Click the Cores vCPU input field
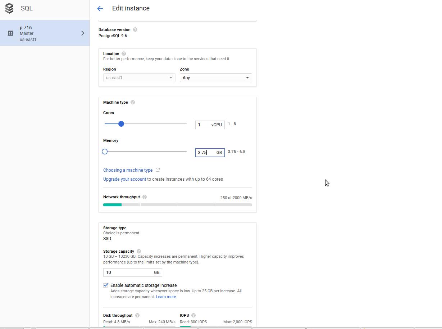The width and height of the screenshot is (442, 329). (x=210, y=125)
